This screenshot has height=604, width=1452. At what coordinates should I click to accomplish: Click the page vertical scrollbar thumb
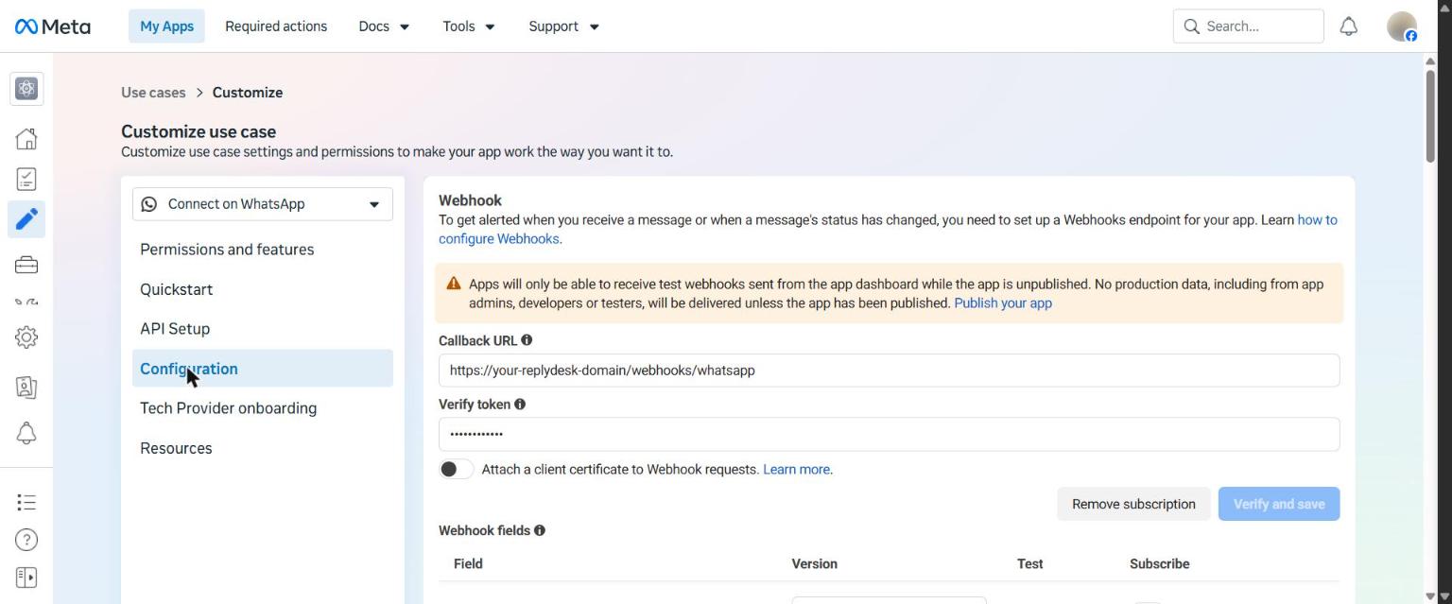tap(1430, 116)
